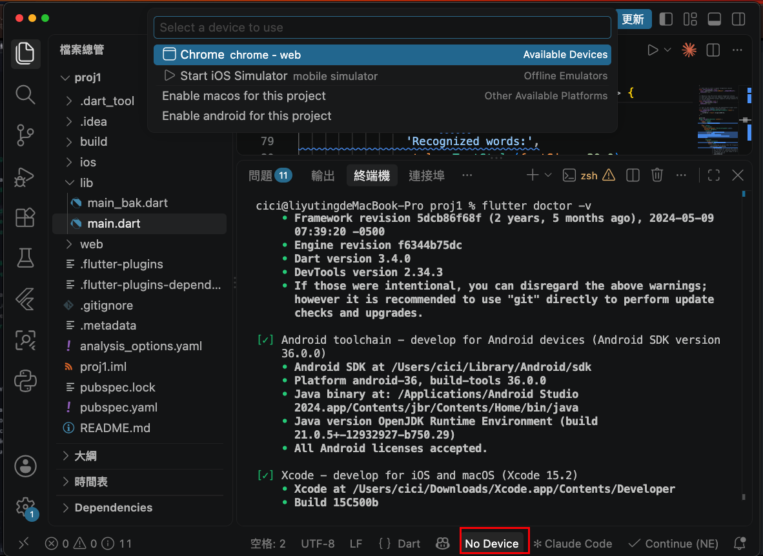Choose Start iOS Simulator option

tap(382, 76)
